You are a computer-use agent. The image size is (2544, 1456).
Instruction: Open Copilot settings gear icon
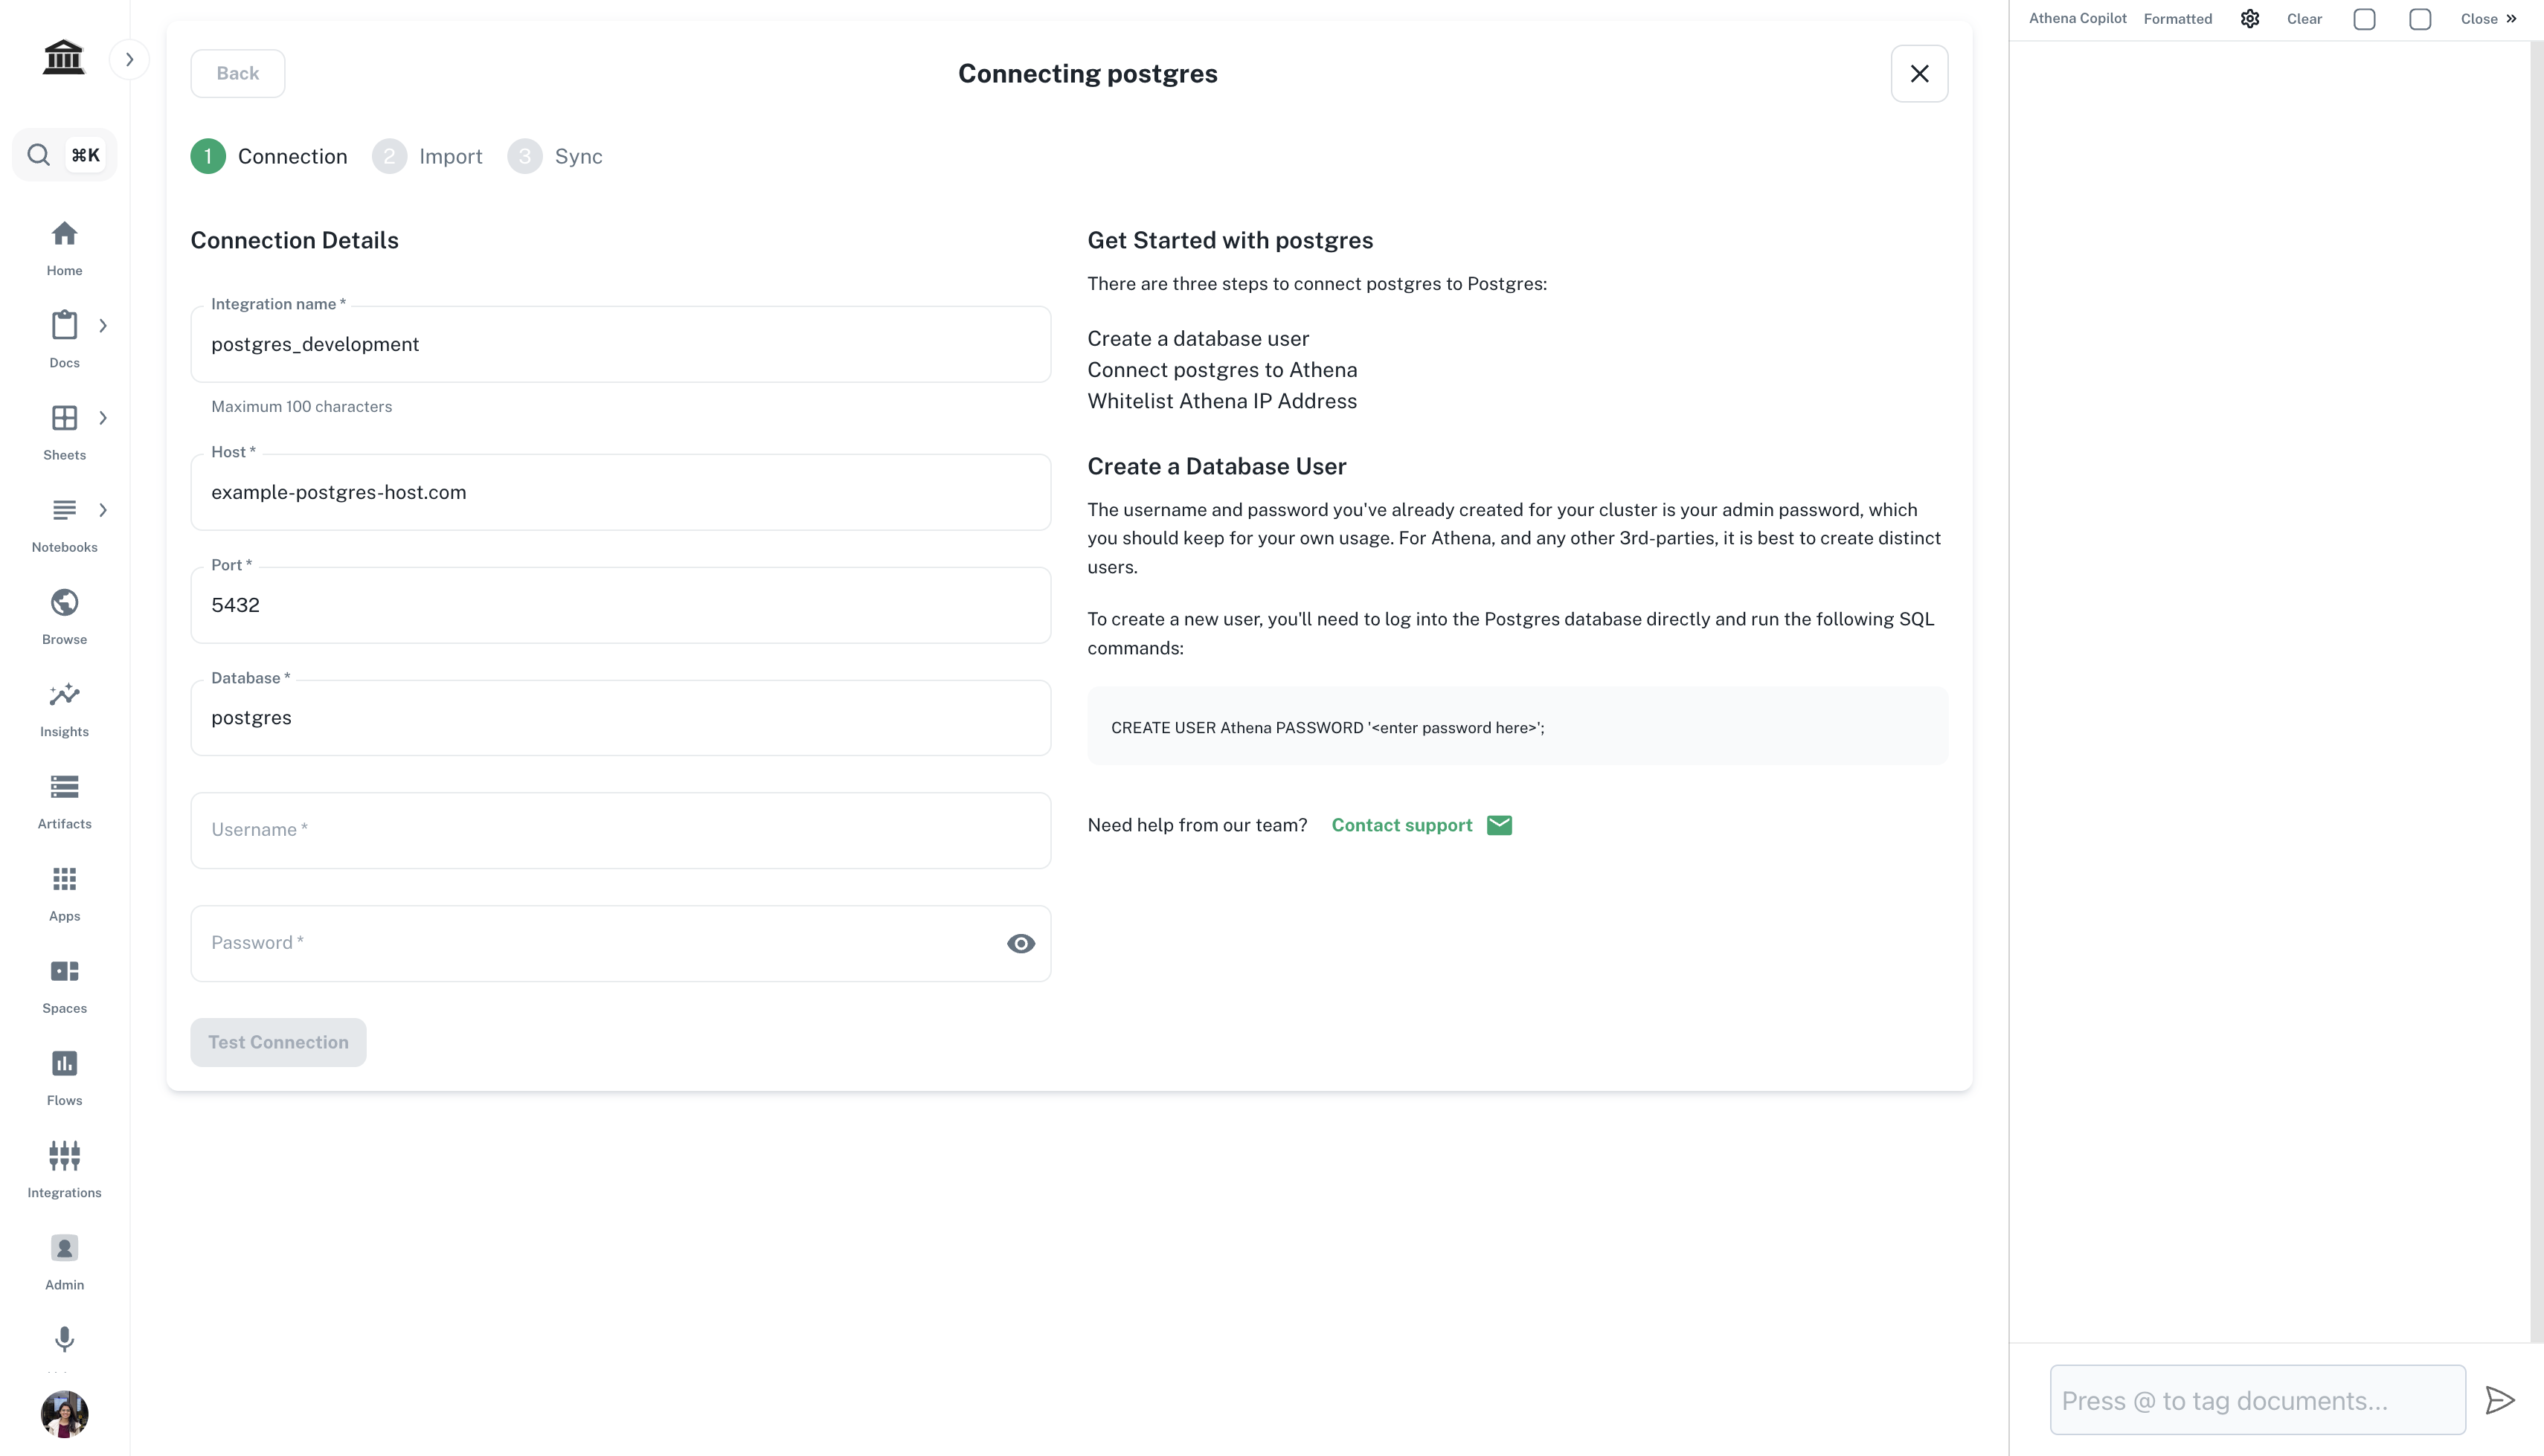2249,19
